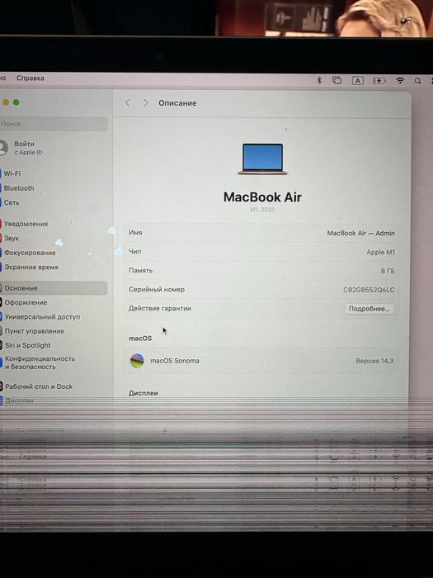Click the chip value Apple M1
The width and height of the screenshot is (433, 578).
click(x=381, y=252)
